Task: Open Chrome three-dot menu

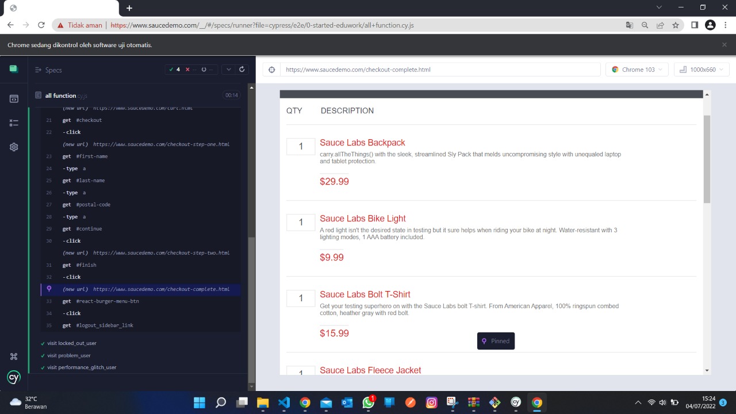Action: (x=725, y=25)
